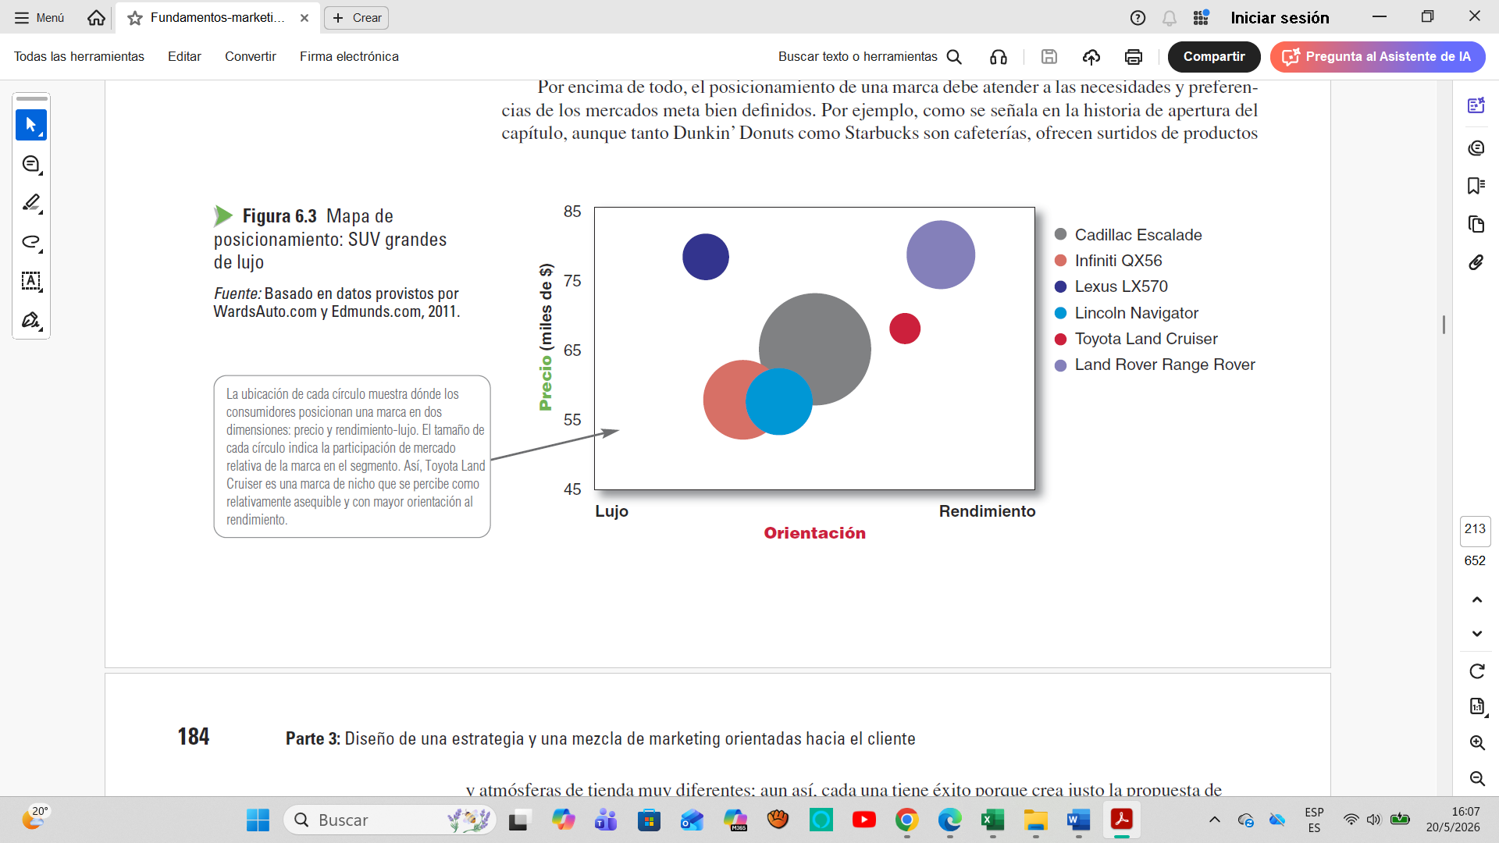Click the 'Toyota Land Cruiser' legend text
This screenshot has width=1499, height=843.
tap(1146, 339)
